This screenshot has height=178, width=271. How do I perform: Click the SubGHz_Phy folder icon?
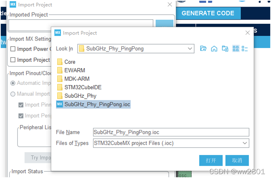[x=59, y=96]
